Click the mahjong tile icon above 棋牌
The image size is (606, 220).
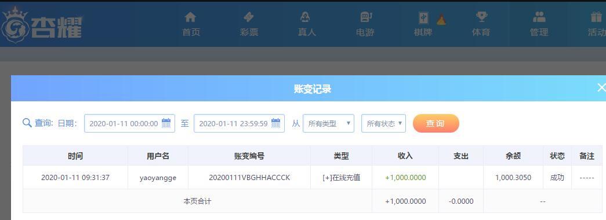tap(423, 18)
